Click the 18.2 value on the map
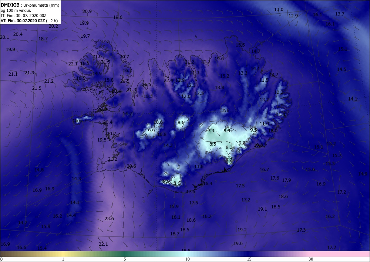 273,75
